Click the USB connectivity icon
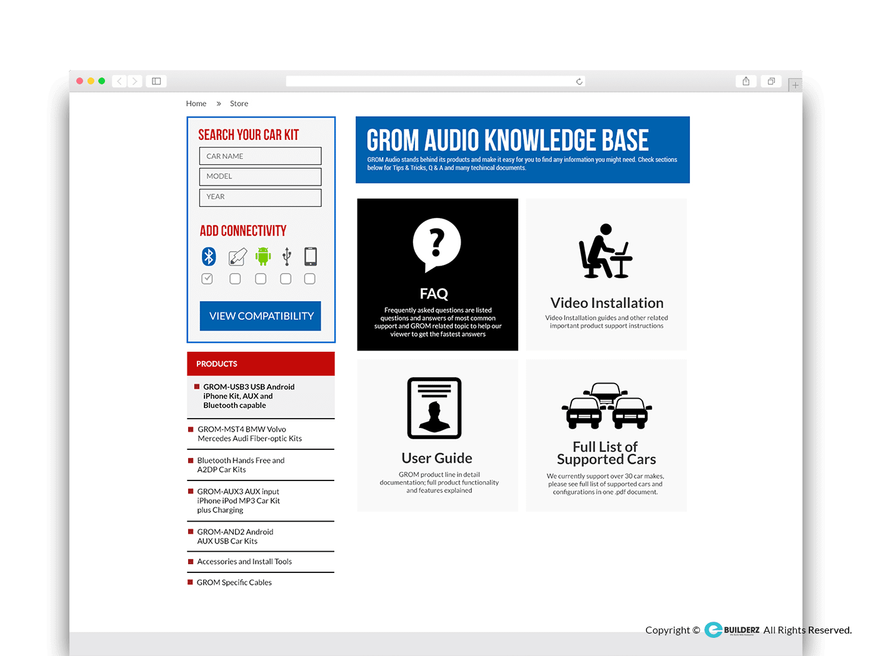 click(x=287, y=257)
